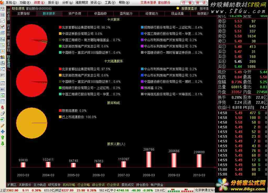Open the candlestick chart icon in sidebar

pos(3,27)
